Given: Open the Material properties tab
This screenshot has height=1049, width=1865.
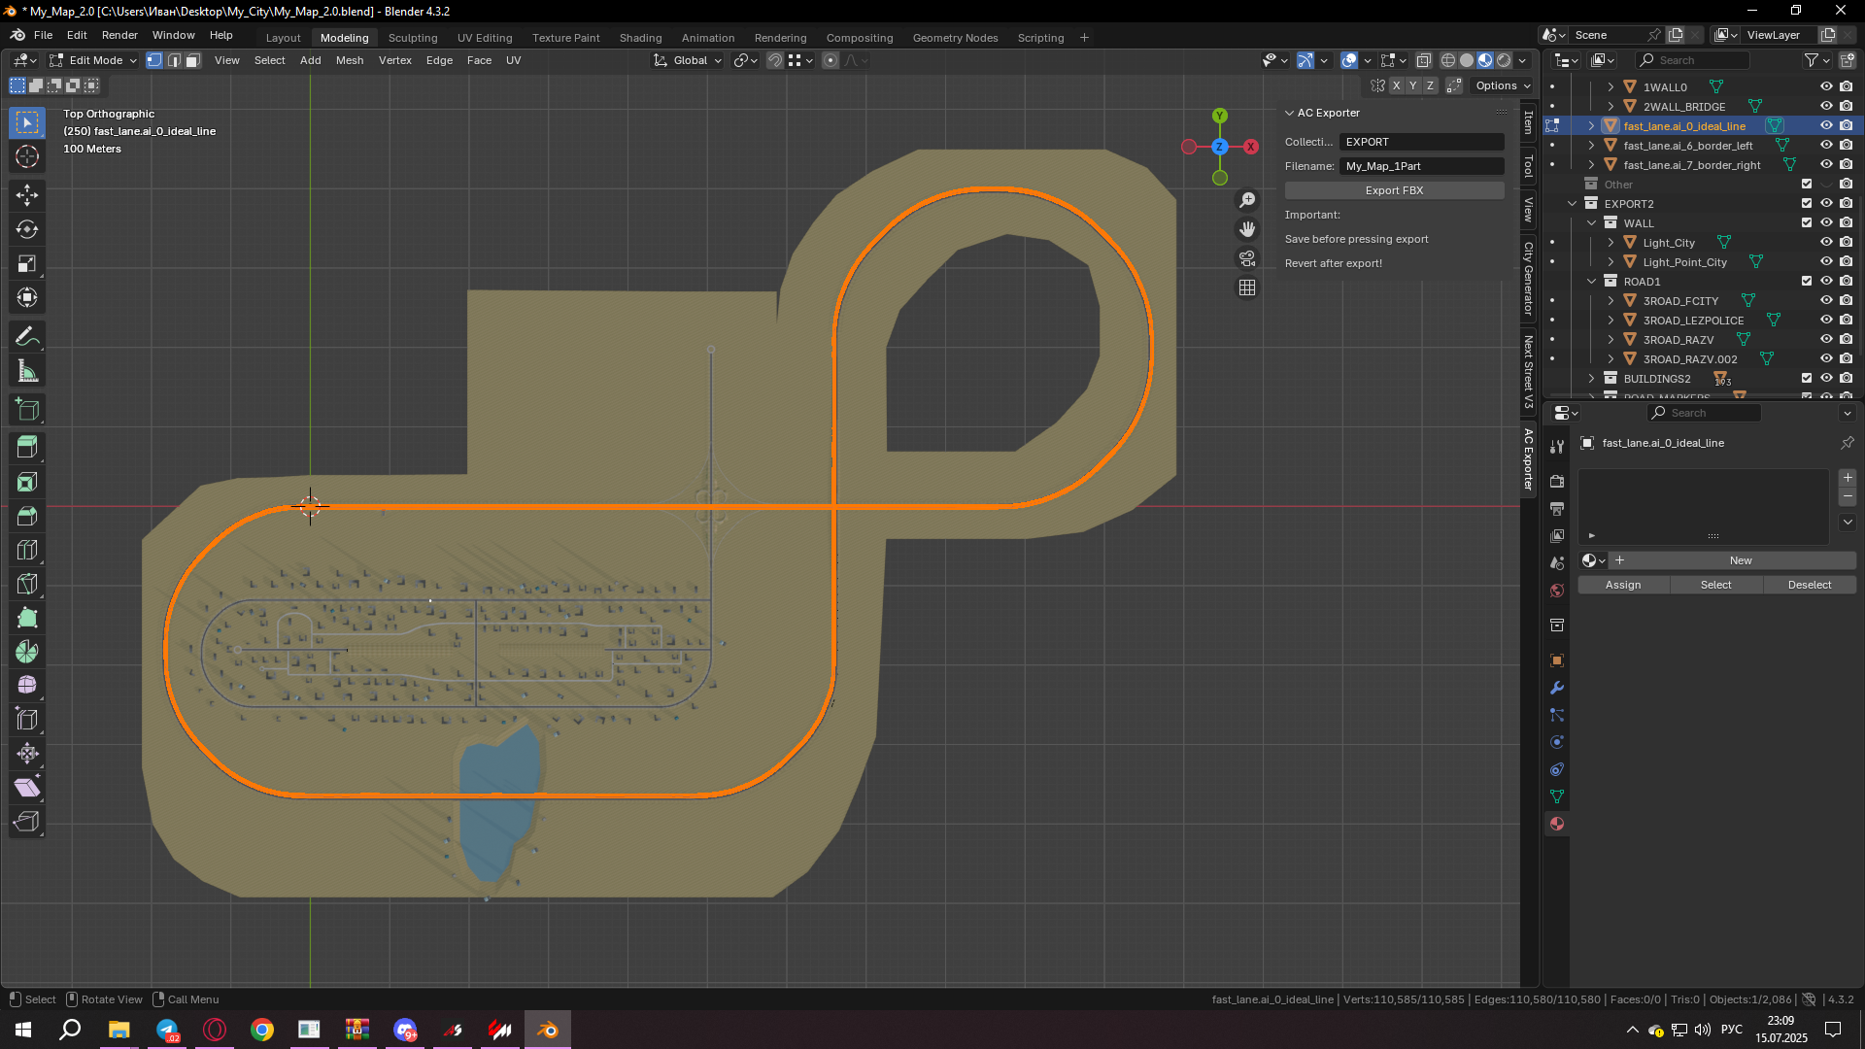Looking at the screenshot, I should [1557, 824].
